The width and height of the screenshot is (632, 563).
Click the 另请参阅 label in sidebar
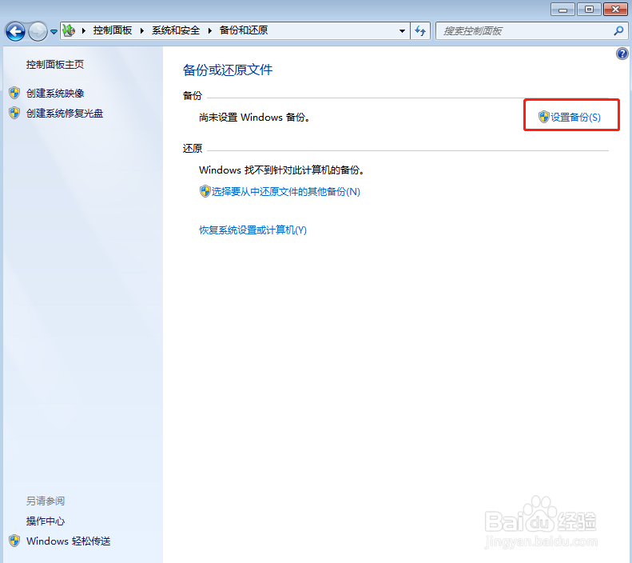pyautogui.click(x=45, y=501)
